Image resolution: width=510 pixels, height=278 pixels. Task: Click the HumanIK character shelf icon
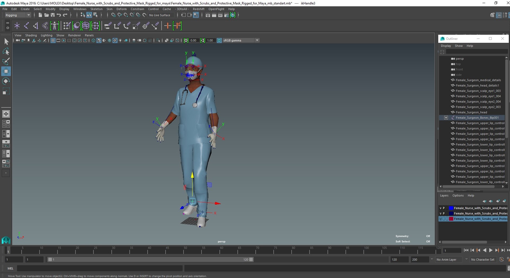[54, 26]
